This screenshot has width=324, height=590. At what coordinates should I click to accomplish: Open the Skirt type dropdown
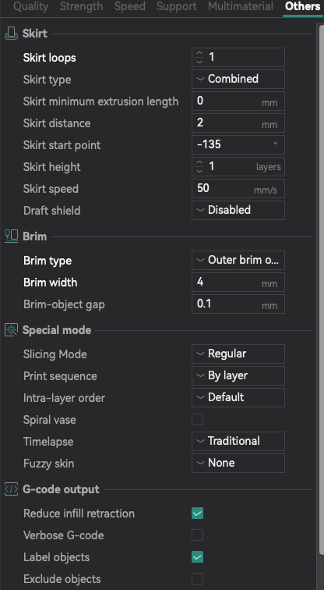[238, 79]
